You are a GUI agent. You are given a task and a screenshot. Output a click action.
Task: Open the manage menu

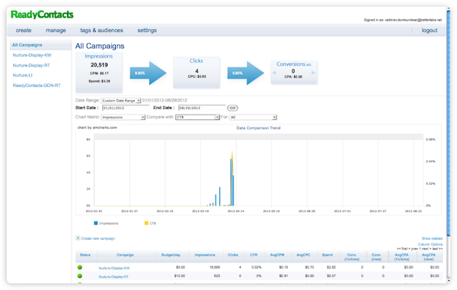click(x=56, y=31)
